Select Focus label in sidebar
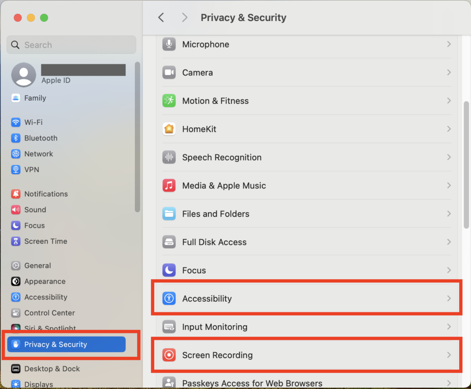Image resolution: width=471 pixels, height=389 pixels. coord(34,226)
